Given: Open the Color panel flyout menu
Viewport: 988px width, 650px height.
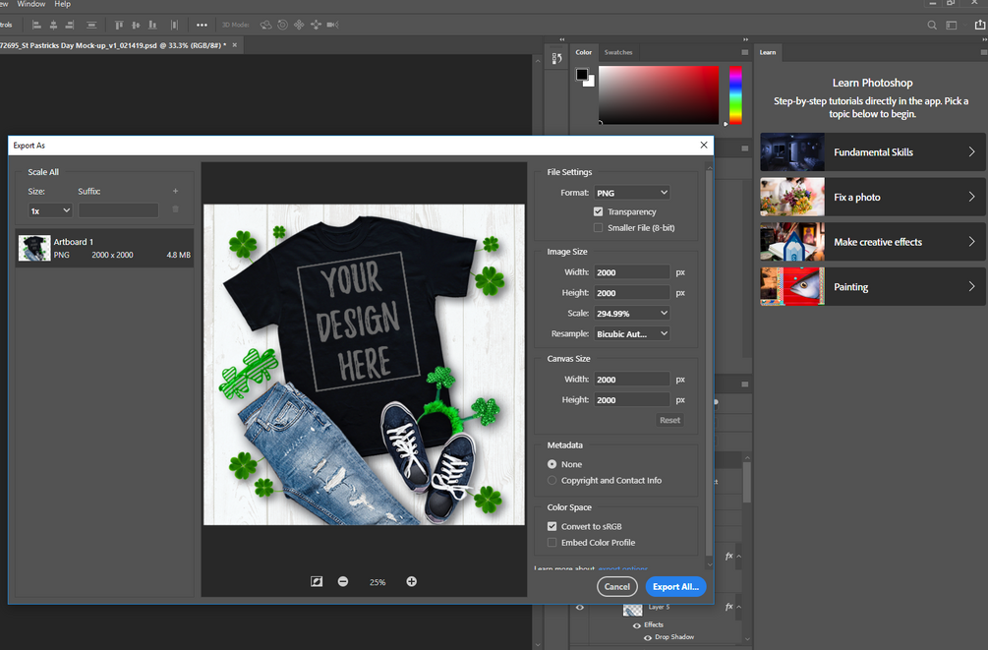Looking at the screenshot, I should (745, 52).
